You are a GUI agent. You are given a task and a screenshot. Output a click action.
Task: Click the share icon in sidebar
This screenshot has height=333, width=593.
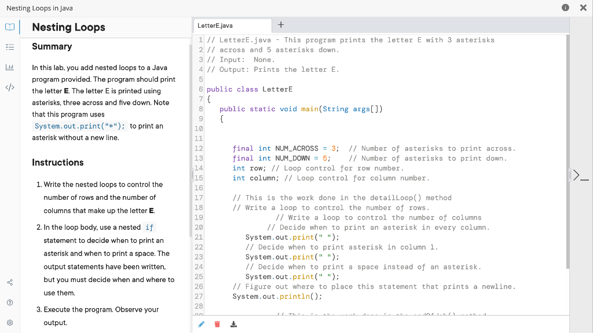[x=10, y=282]
